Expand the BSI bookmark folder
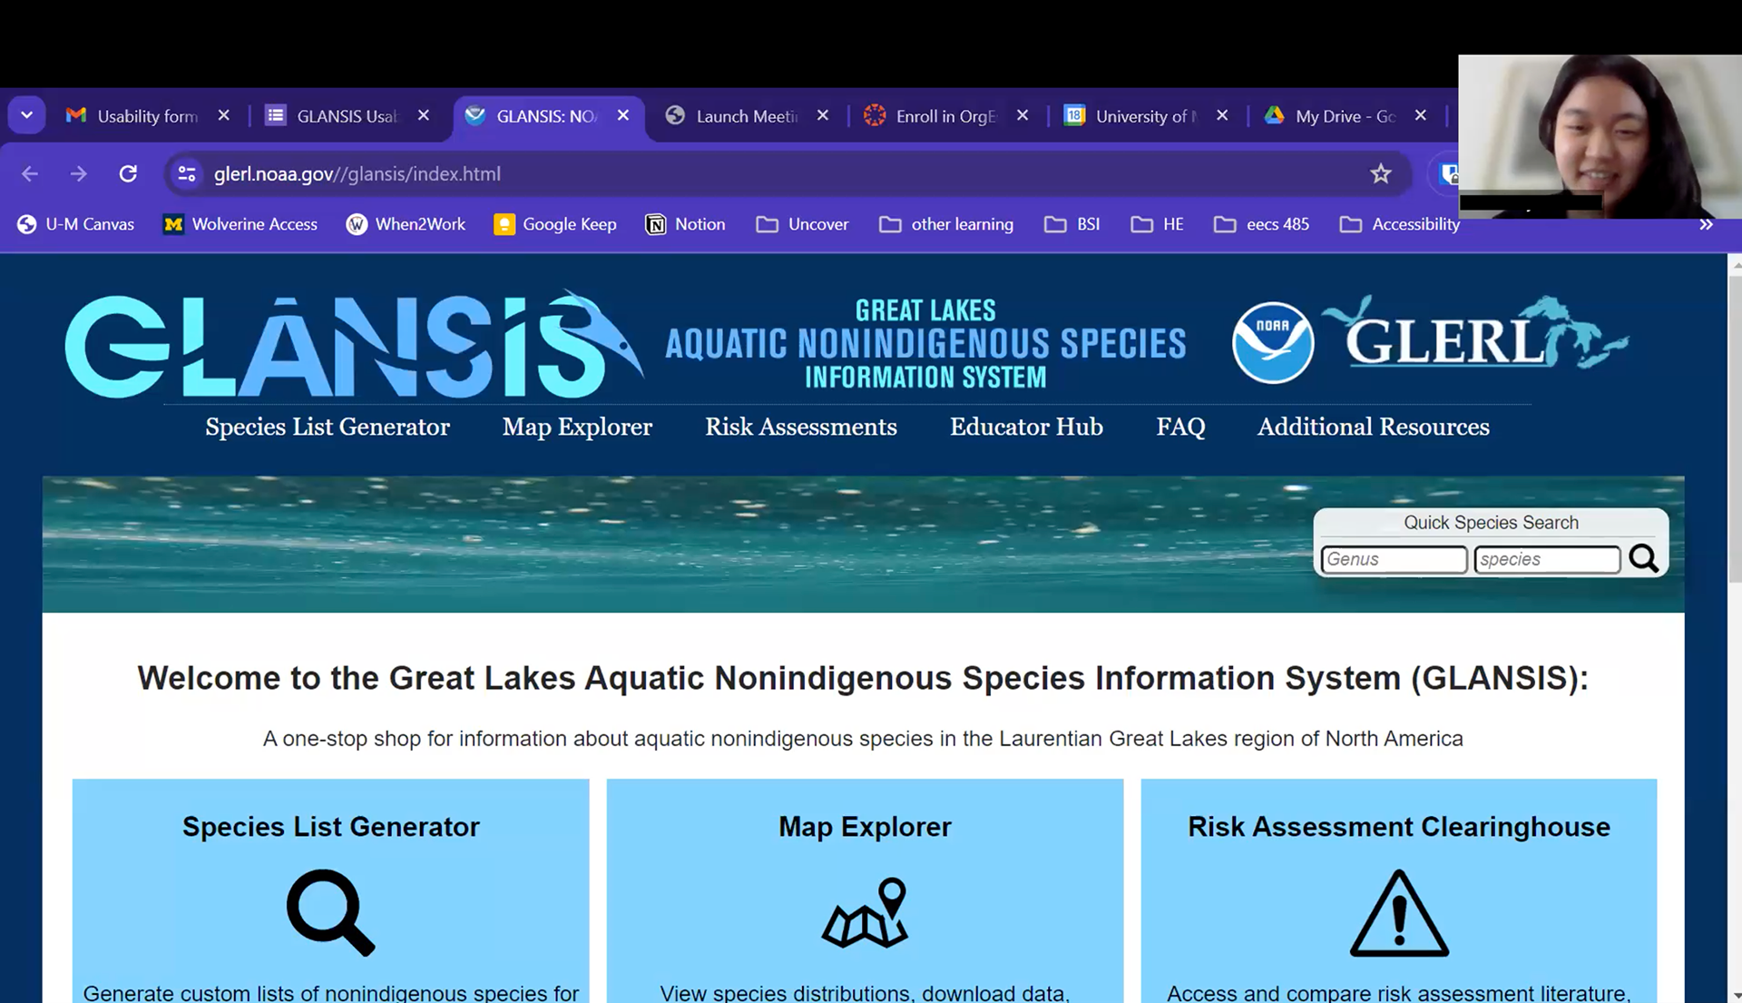Viewport: 1742px width, 1003px height. coord(1072,224)
